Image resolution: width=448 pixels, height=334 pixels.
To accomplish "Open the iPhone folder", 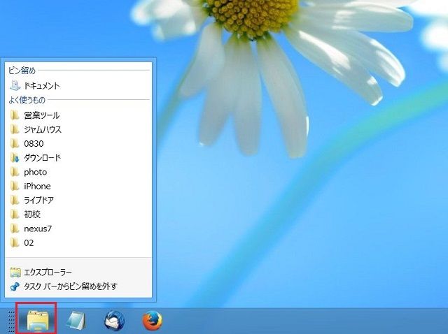I will tap(78, 186).
